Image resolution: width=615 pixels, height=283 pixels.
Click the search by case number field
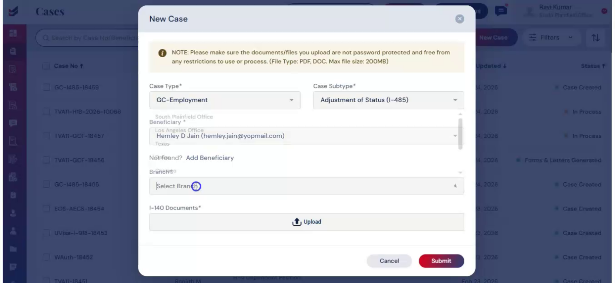(x=87, y=38)
